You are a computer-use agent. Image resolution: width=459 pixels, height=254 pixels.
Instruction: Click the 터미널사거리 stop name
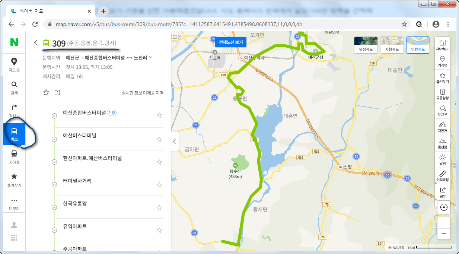pos(77,181)
